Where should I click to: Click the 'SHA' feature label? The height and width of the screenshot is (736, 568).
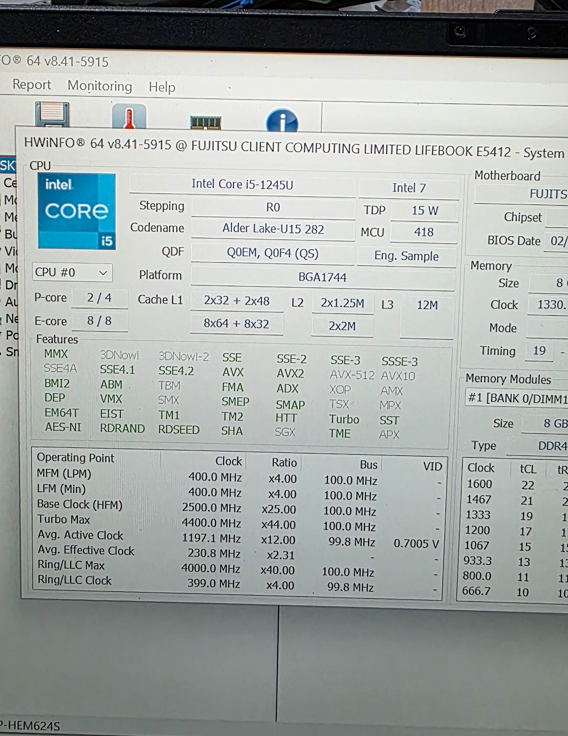232,431
